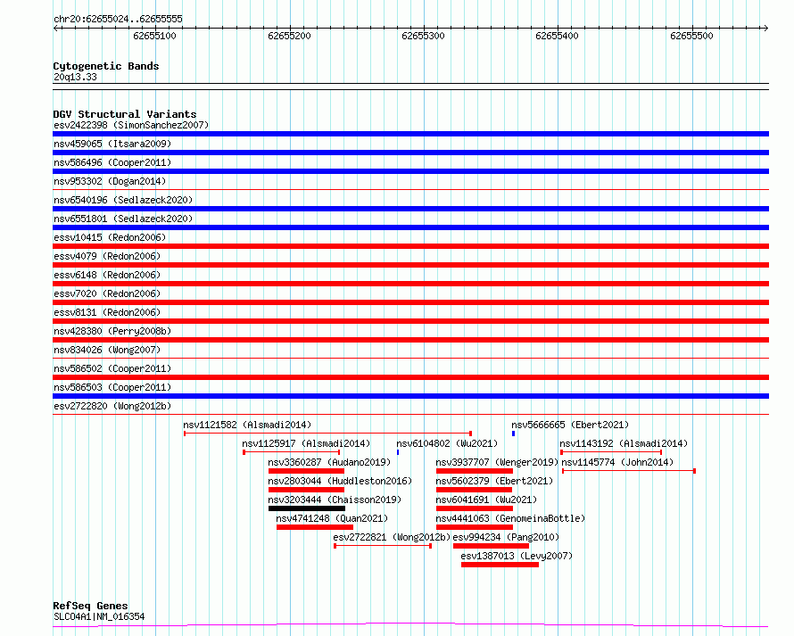
Task: Select the red bar under nsv4741248 (Quan2021)
Action: coord(315,527)
